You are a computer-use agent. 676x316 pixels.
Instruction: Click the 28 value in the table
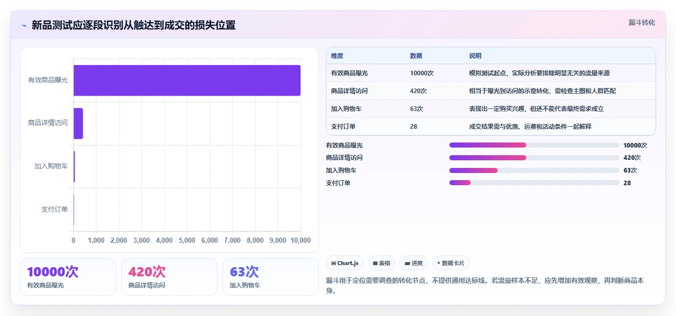coord(414,127)
